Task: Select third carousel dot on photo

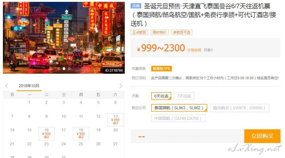Action: click(69, 69)
